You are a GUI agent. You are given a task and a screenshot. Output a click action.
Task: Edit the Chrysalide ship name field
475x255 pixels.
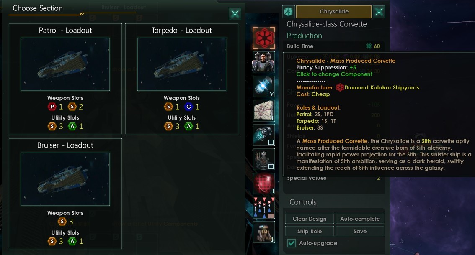334,12
